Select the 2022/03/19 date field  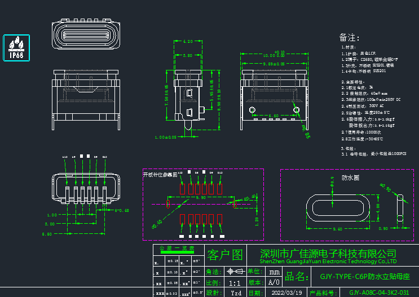[286, 293]
